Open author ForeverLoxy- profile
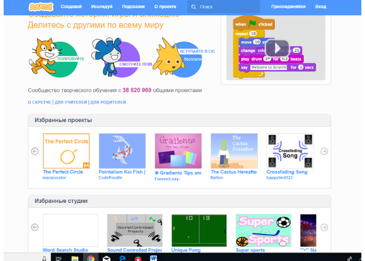The width and height of the screenshot is (365, 261). pos(167,179)
